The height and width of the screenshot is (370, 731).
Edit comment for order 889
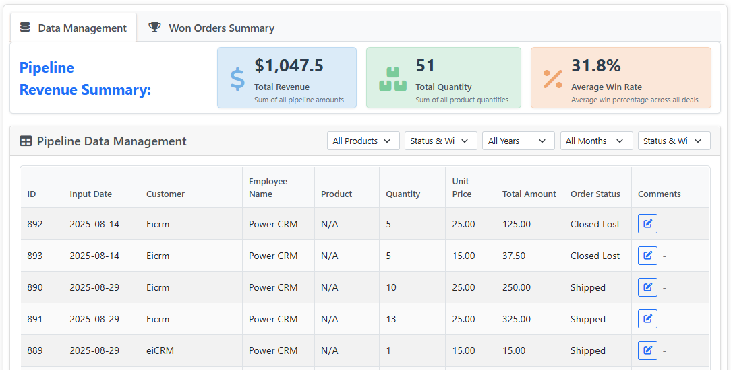tap(647, 350)
